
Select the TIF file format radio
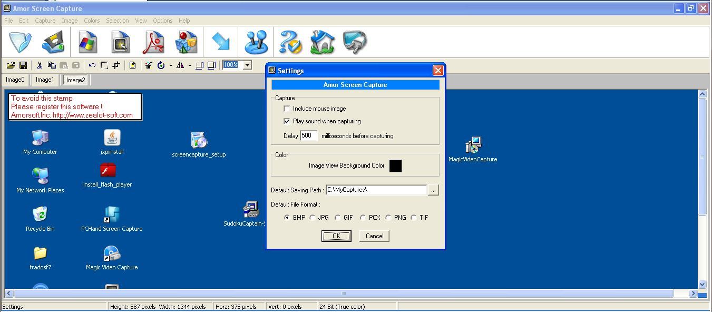pos(413,218)
